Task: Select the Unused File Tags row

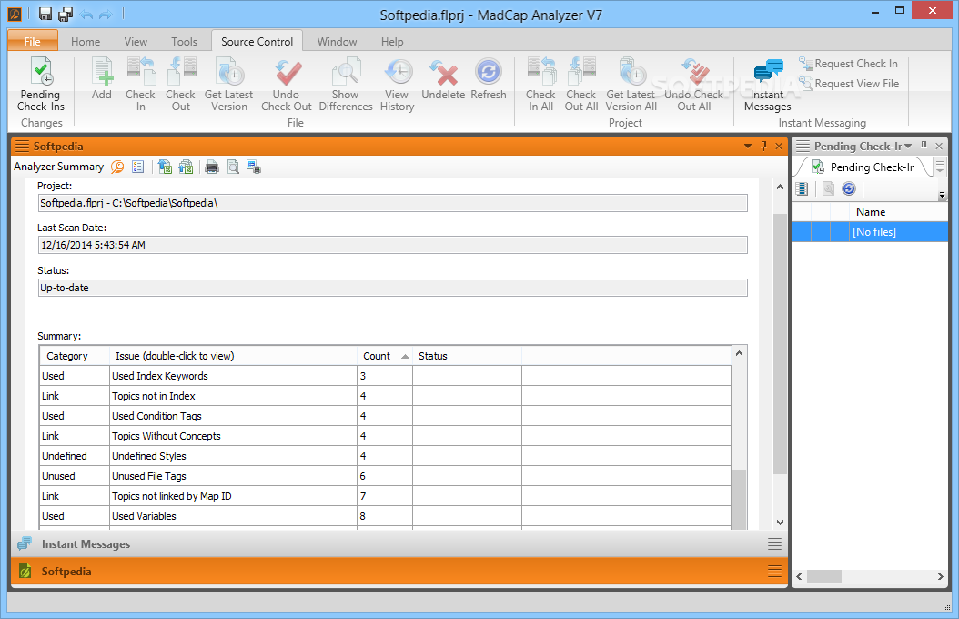Action: pos(385,476)
